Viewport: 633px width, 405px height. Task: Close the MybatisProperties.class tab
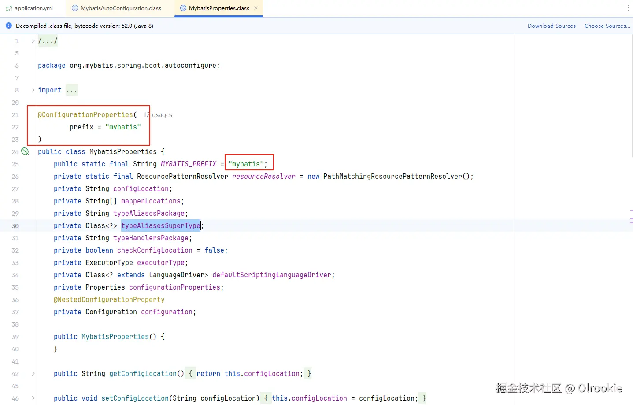click(x=256, y=8)
